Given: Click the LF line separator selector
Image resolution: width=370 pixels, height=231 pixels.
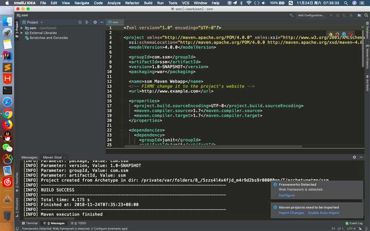Looking at the screenshot, I should 340,228.
